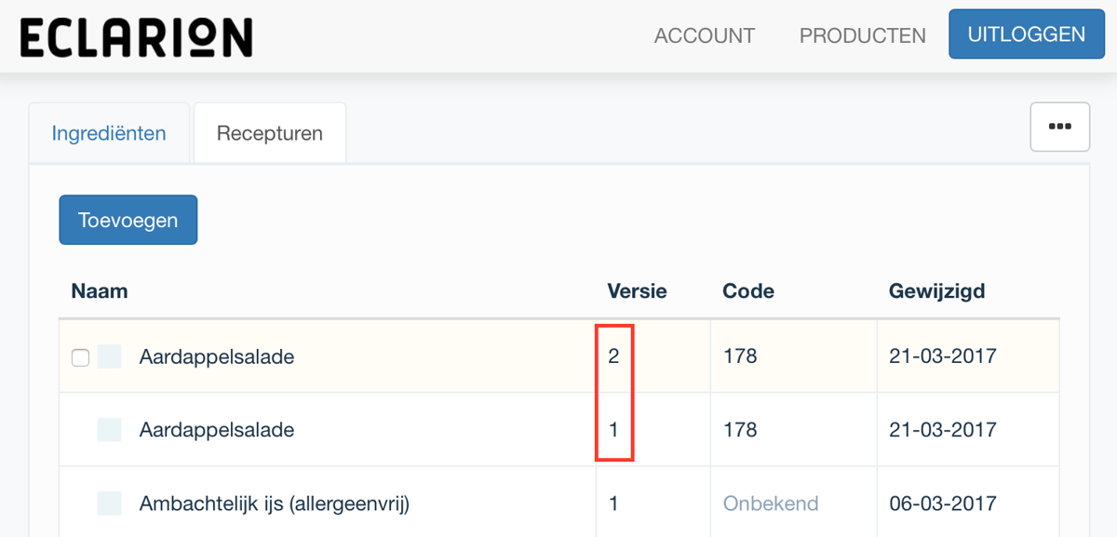Screen dimensions: 1117x537
Task: Open Aardappelsalade recipe with version 1
Action: point(217,430)
